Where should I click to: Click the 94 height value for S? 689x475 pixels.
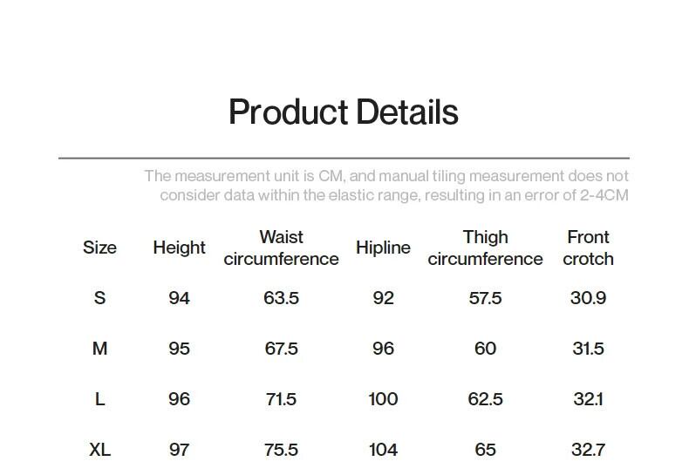(x=179, y=298)
